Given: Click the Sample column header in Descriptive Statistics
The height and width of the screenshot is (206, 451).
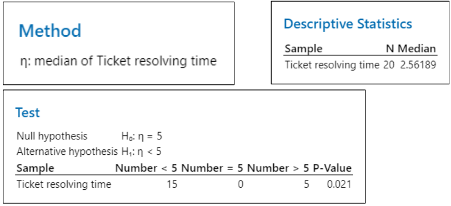Looking at the screenshot, I should [x=303, y=49].
